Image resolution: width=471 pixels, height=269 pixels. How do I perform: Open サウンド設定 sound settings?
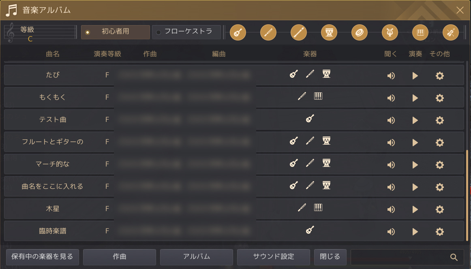pos(274,257)
